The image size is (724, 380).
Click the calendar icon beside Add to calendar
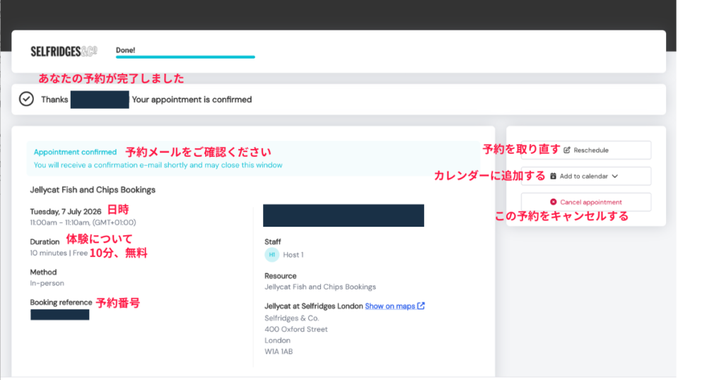[x=553, y=176]
